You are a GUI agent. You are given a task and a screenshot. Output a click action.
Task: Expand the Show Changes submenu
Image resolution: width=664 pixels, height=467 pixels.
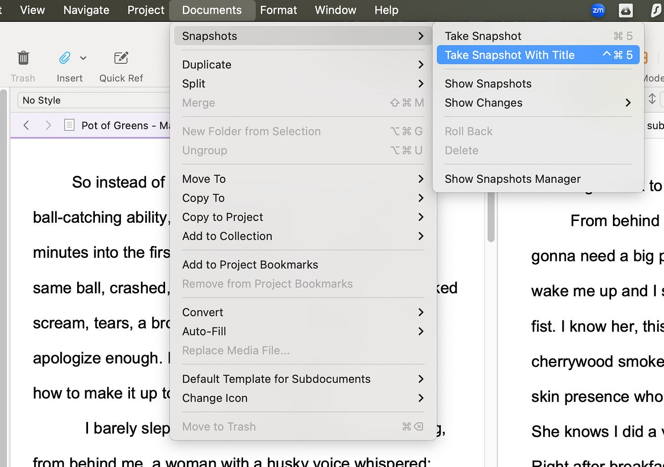[628, 103]
